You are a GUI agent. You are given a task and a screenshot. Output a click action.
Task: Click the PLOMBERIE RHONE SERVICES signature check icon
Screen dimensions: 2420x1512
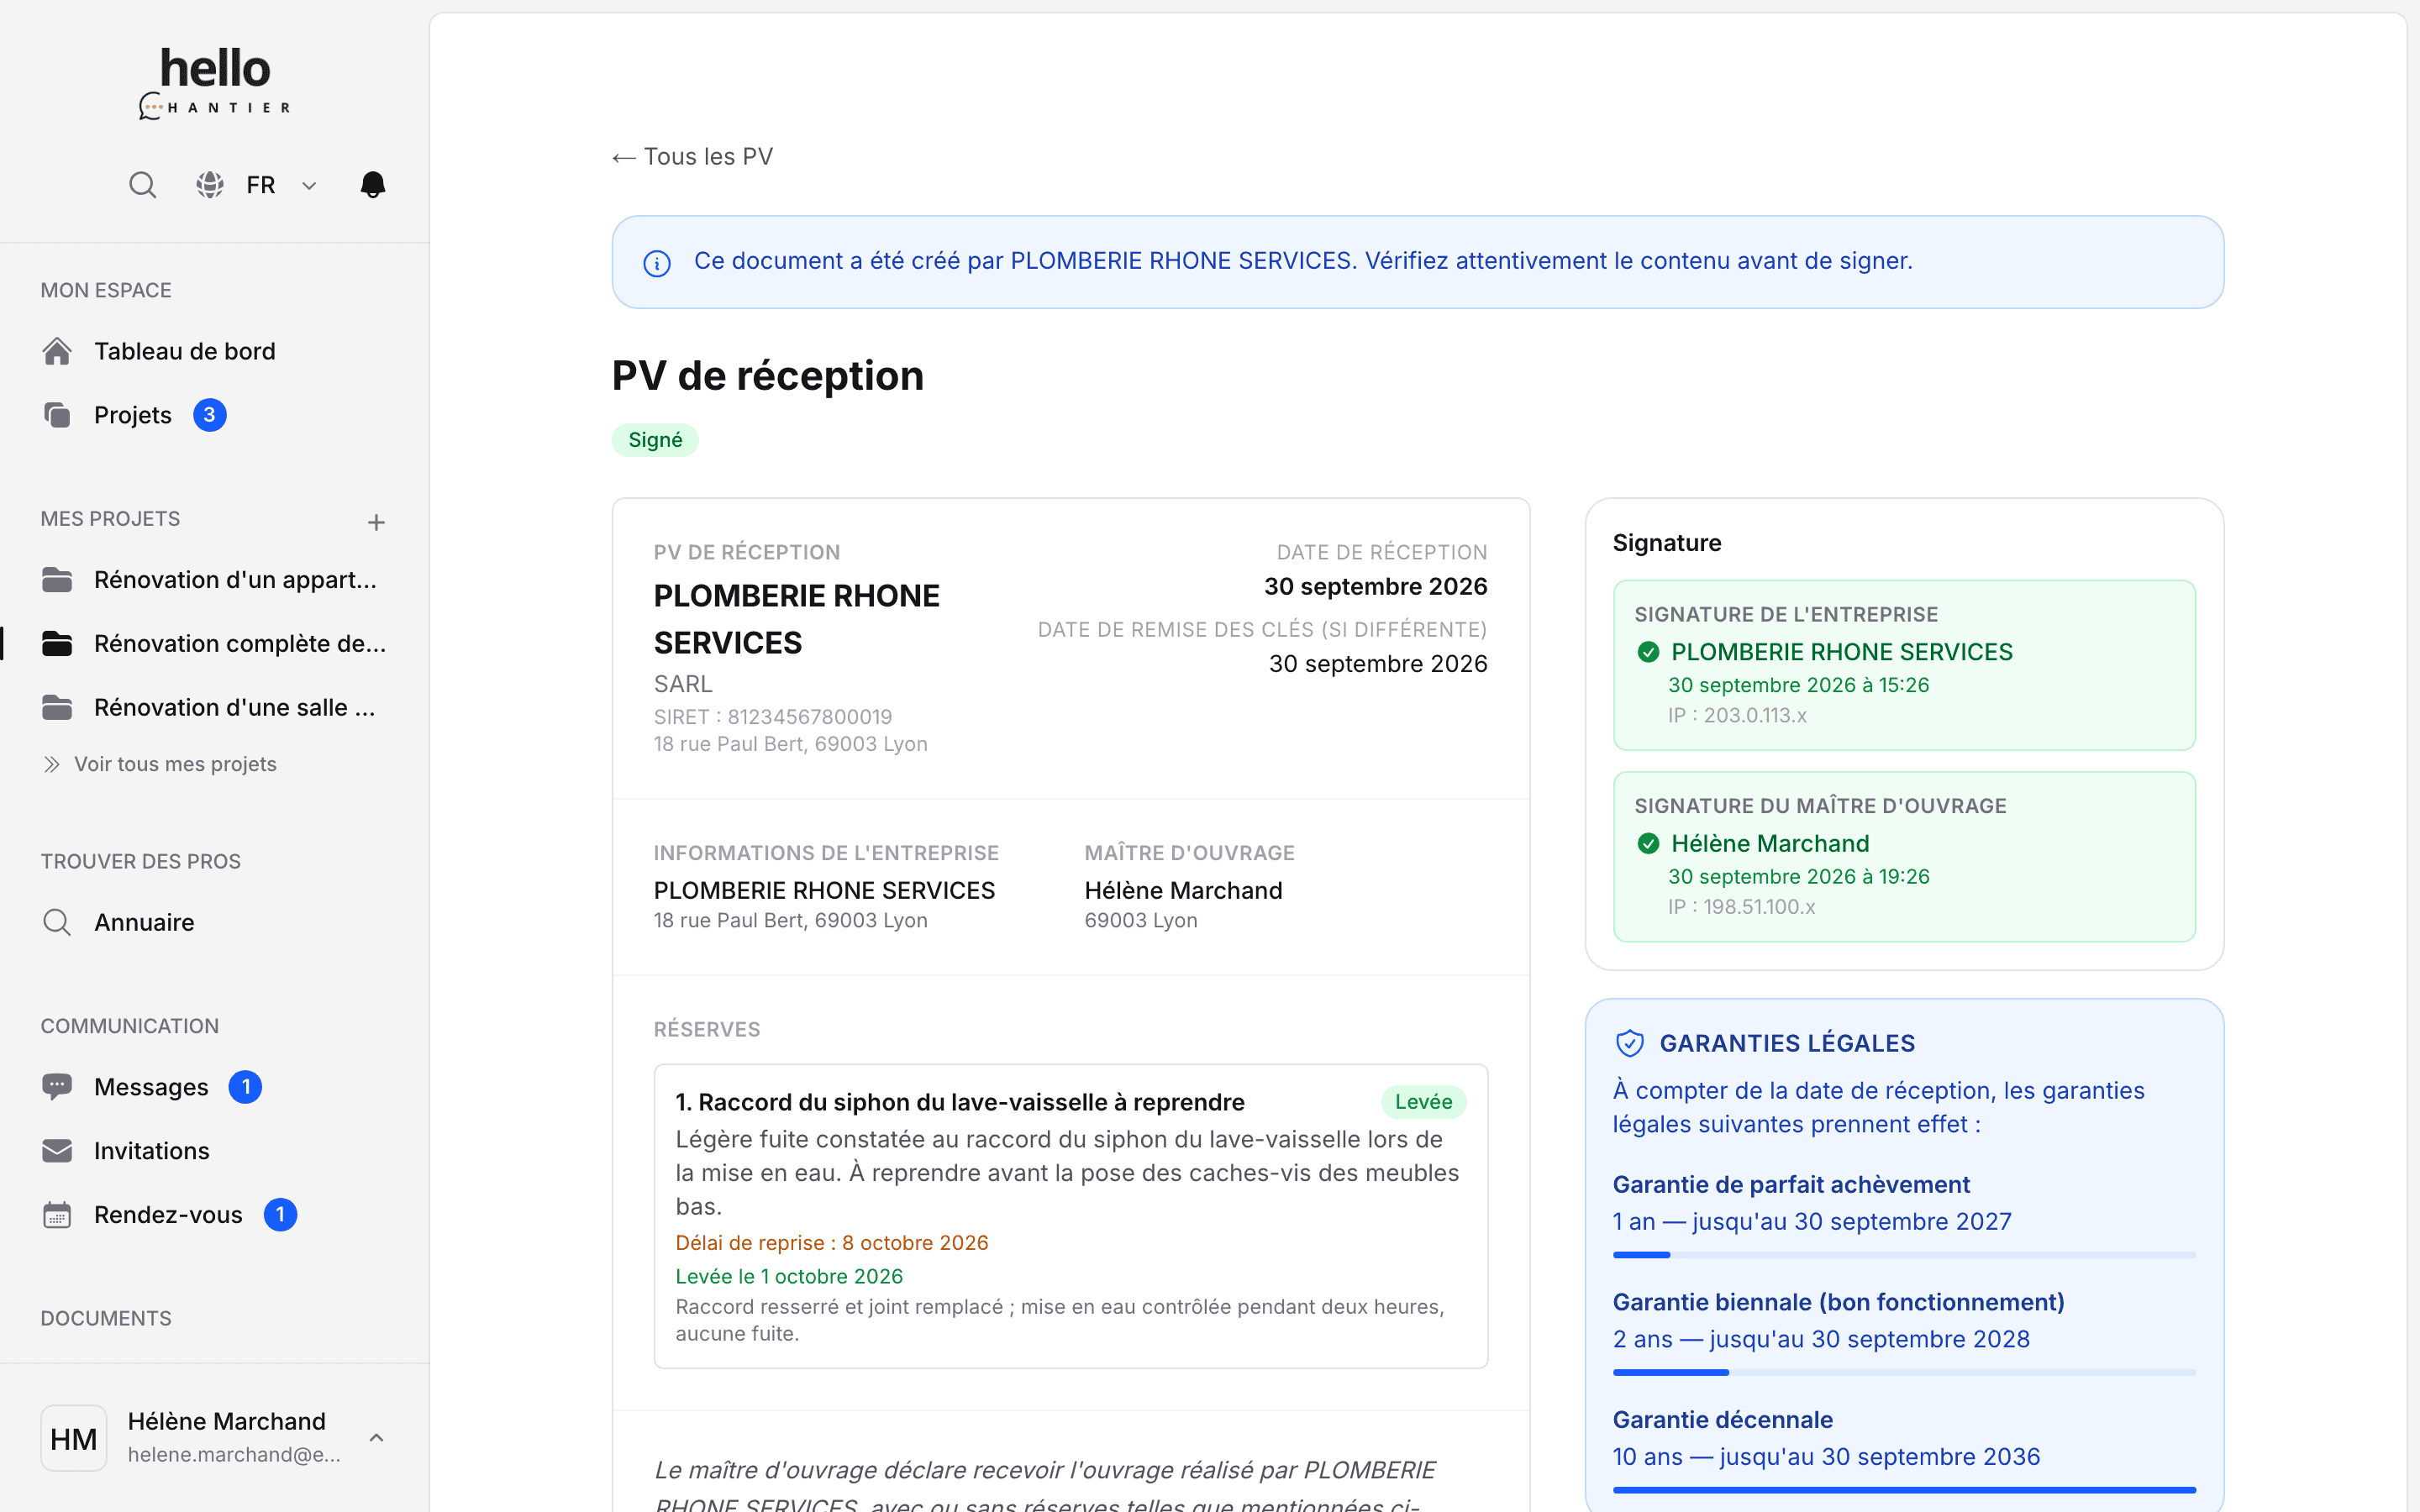[x=1648, y=652]
